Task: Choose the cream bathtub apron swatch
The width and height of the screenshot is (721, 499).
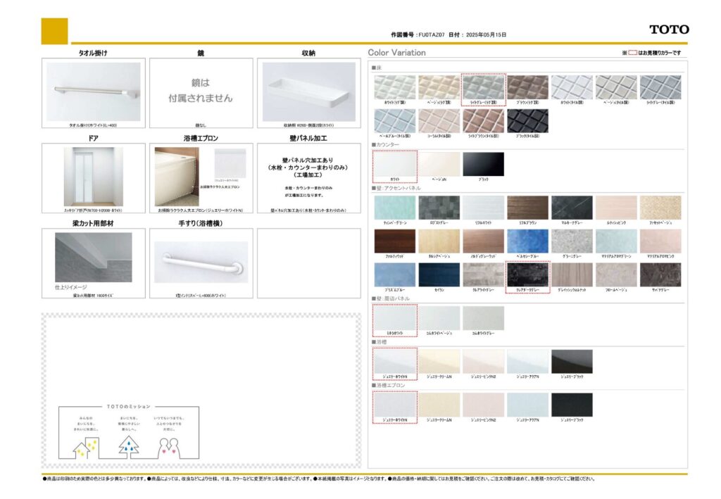Action: [x=439, y=404]
